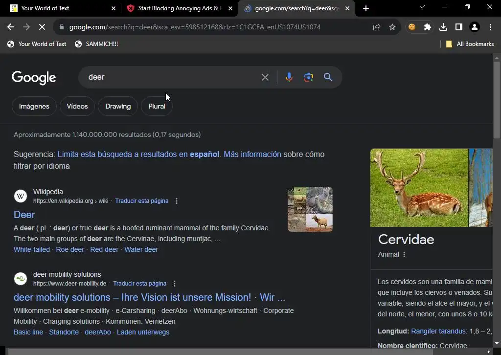Click the horizontal scrollbar at bottom
501x355 pixels.
221,352
